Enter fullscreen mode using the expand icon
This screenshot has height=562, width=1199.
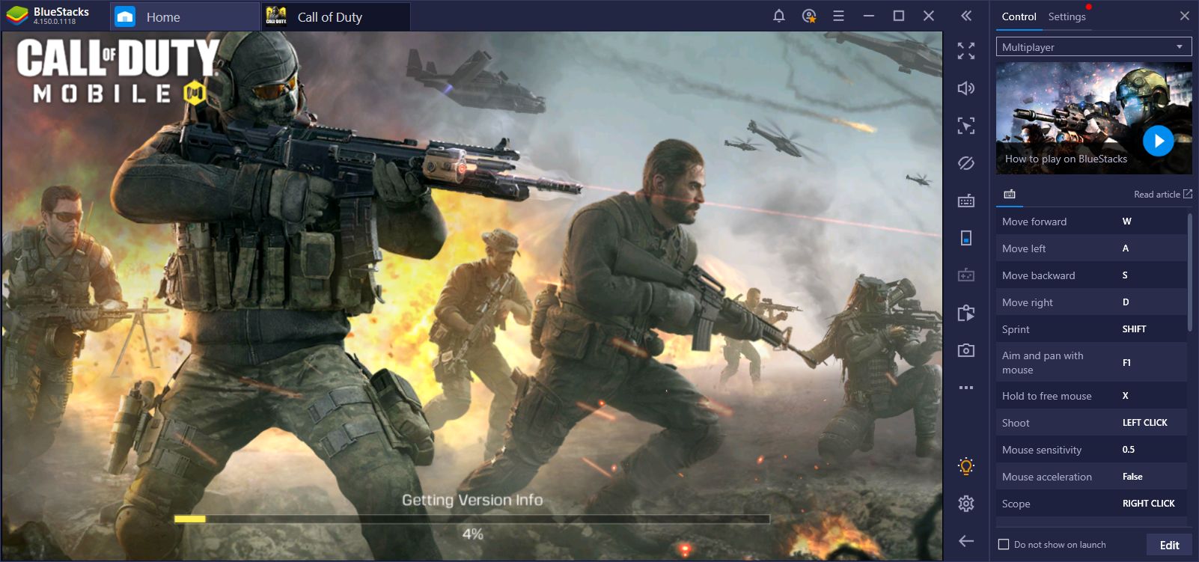tap(966, 51)
